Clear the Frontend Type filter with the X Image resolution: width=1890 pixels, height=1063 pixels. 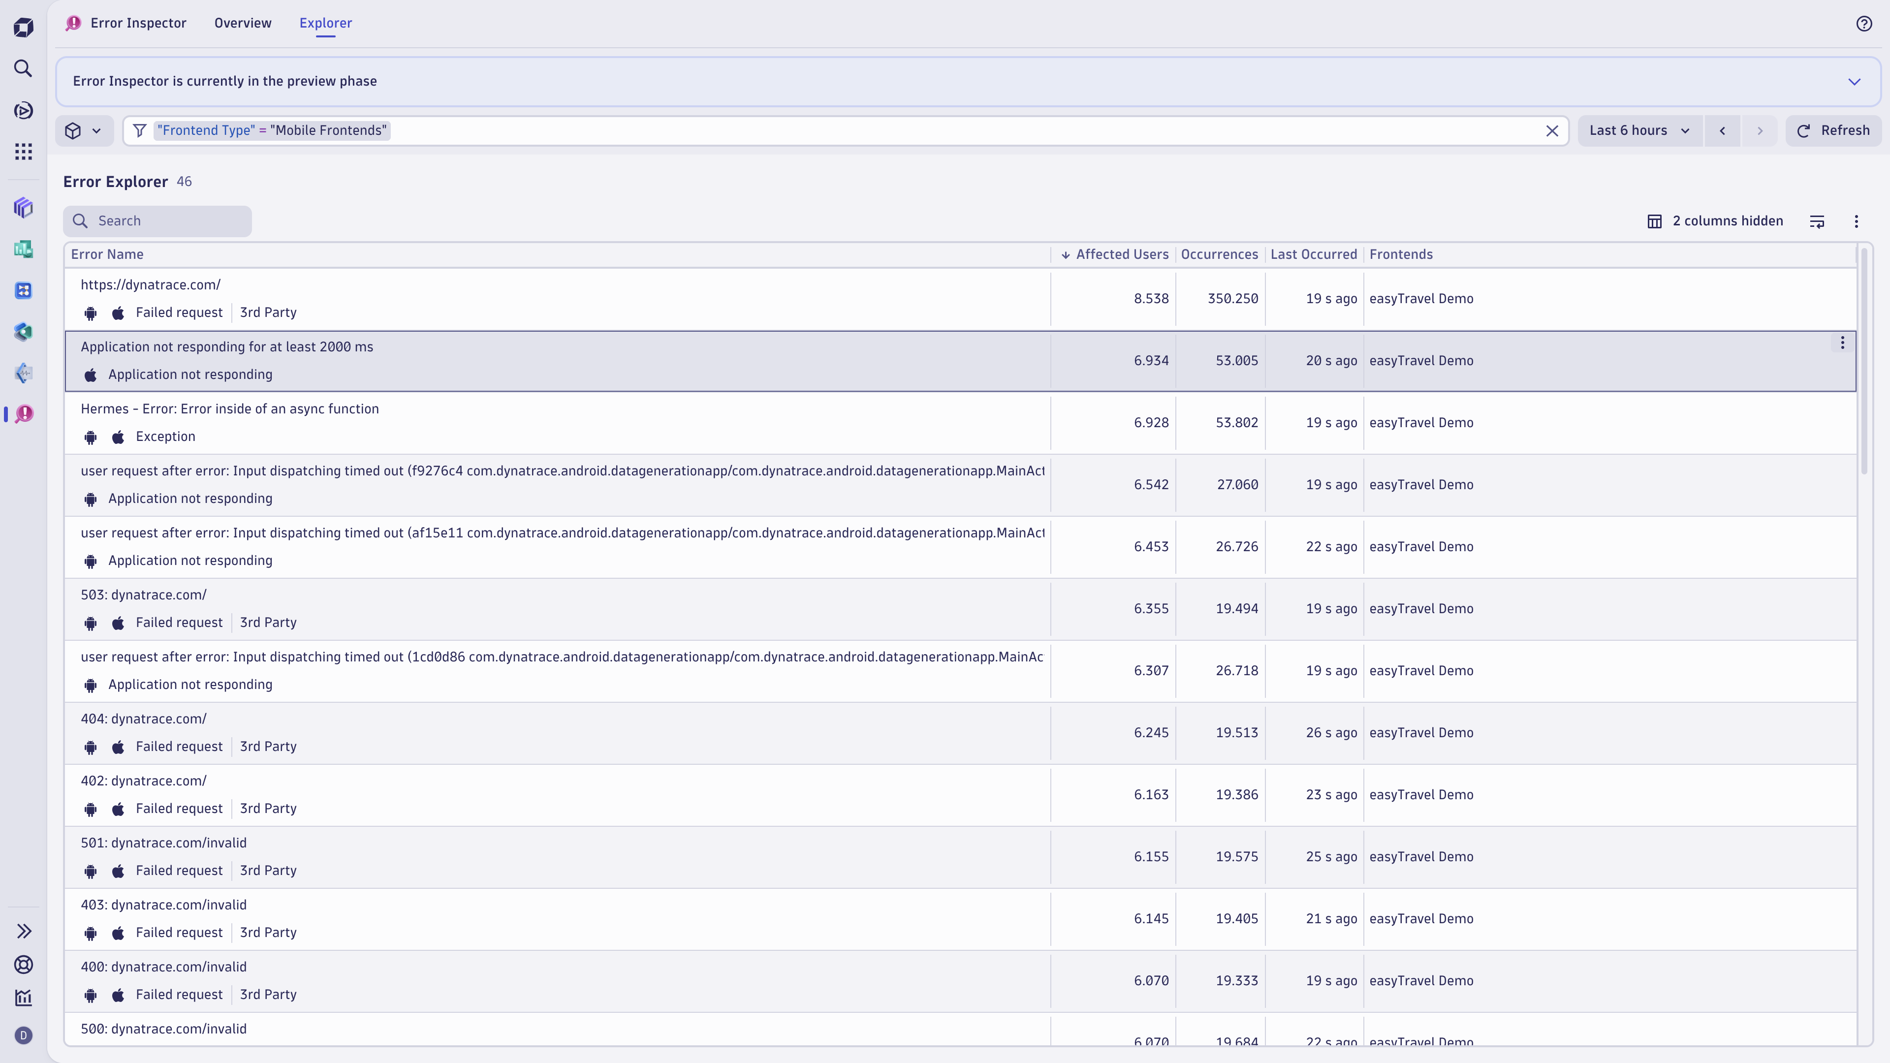click(1552, 130)
